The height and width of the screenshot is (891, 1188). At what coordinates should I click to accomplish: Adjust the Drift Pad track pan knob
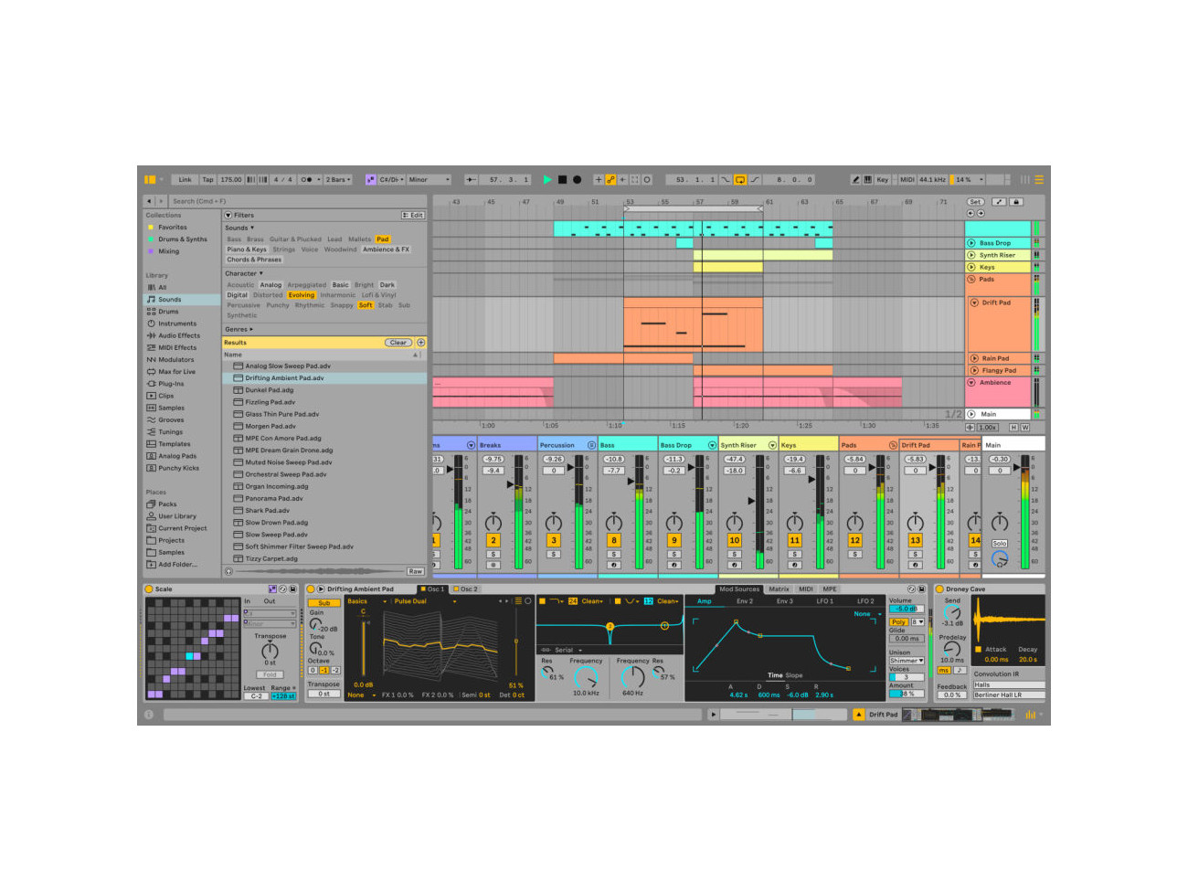[916, 523]
